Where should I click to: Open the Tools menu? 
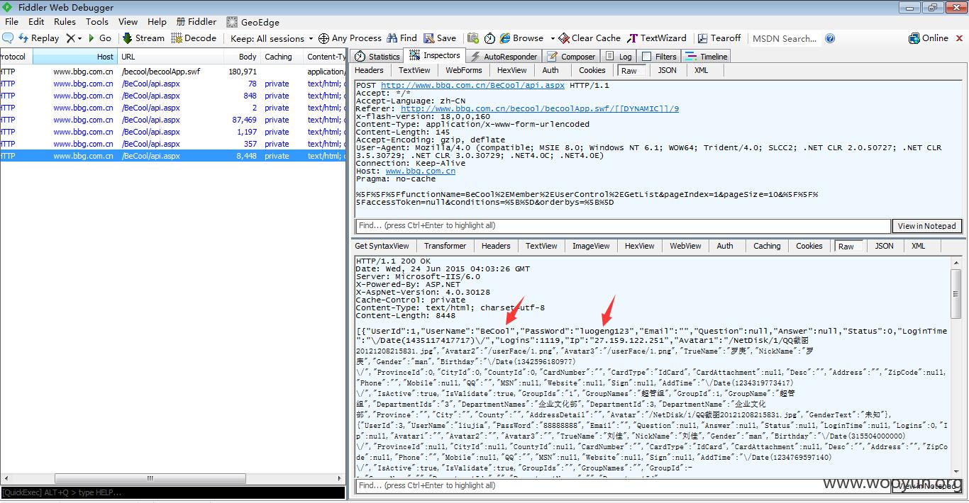pos(97,22)
